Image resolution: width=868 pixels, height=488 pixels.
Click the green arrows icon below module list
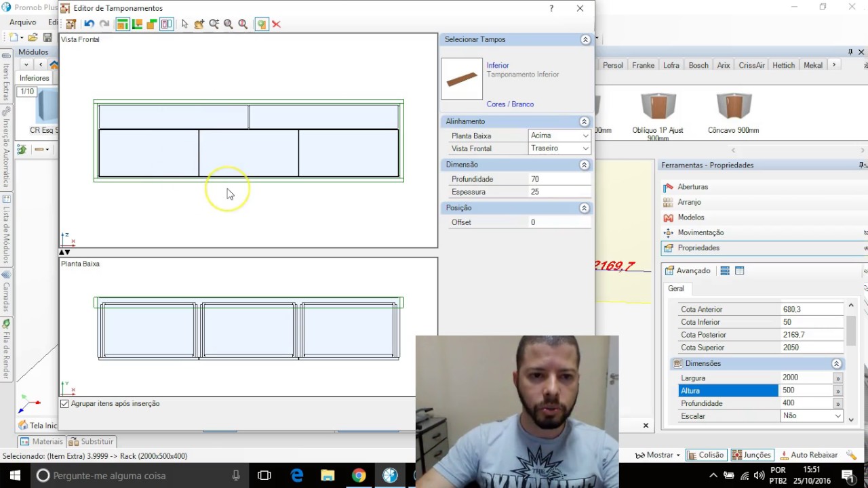(22, 149)
